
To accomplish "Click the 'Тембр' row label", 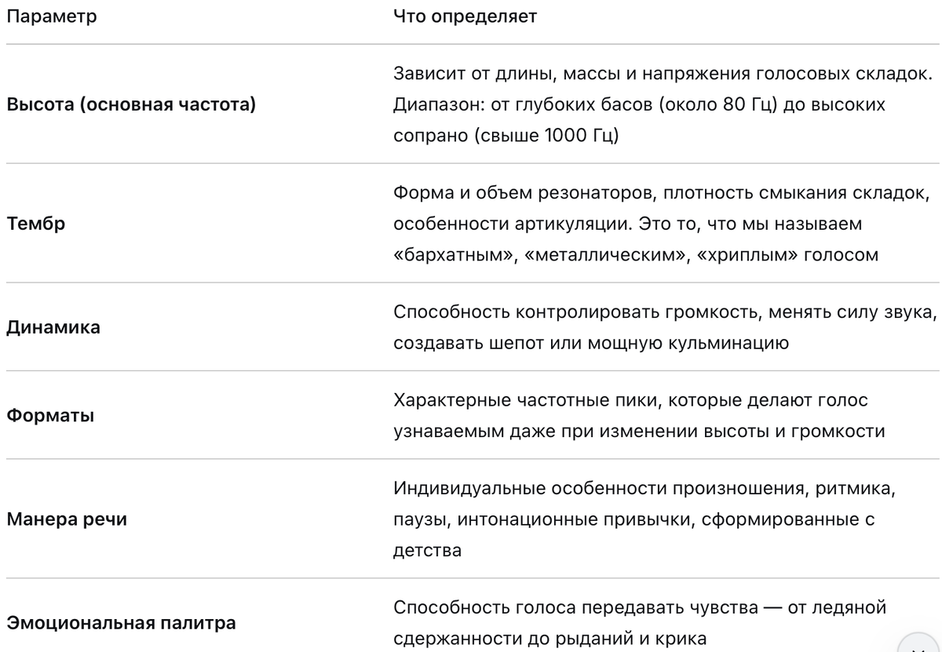I will click(36, 224).
